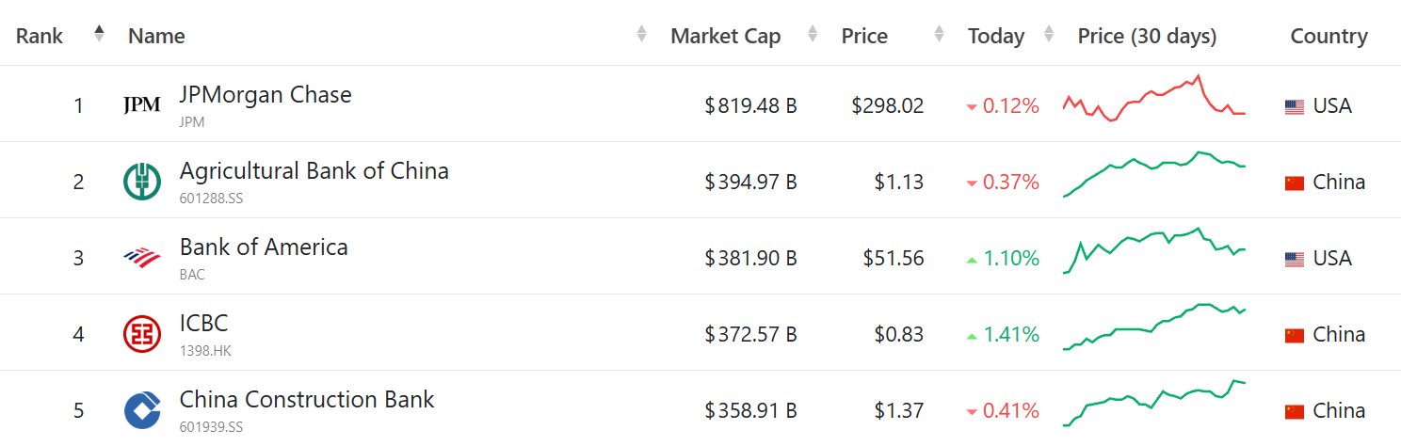Click JPMorgan's red 30-day price chart
This screenshot has height=446, width=1401.
click(x=1154, y=100)
